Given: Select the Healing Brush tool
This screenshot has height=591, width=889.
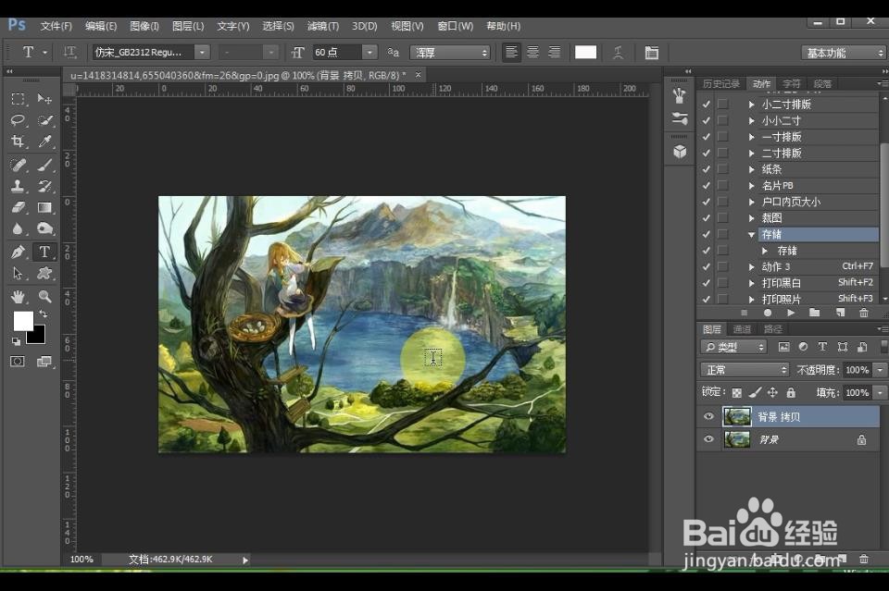Looking at the screenshot, I should tap(18, 165).
